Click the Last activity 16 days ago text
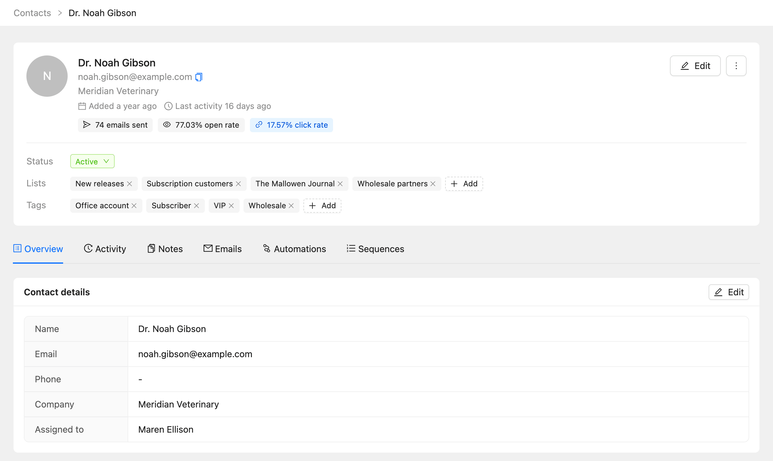This screenshot has width=773, height=461. (x=223, y=106)
